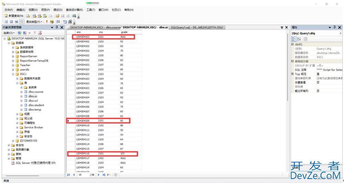Click the Add Table icon in designer toolbar
Image resolution: width=344 pixels, height=183 pixels.
(x=65, y=22)
